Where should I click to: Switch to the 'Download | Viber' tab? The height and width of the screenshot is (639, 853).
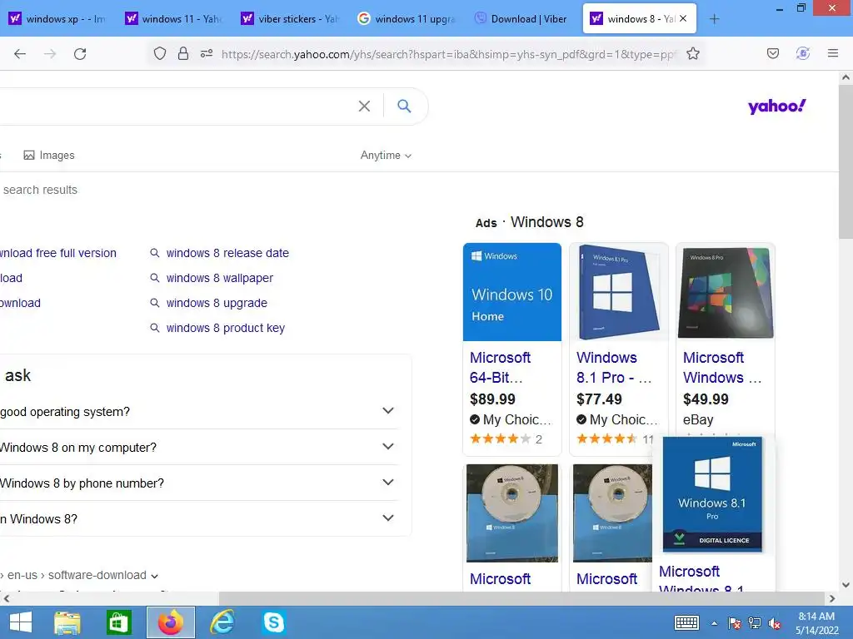tap(523, 19)
